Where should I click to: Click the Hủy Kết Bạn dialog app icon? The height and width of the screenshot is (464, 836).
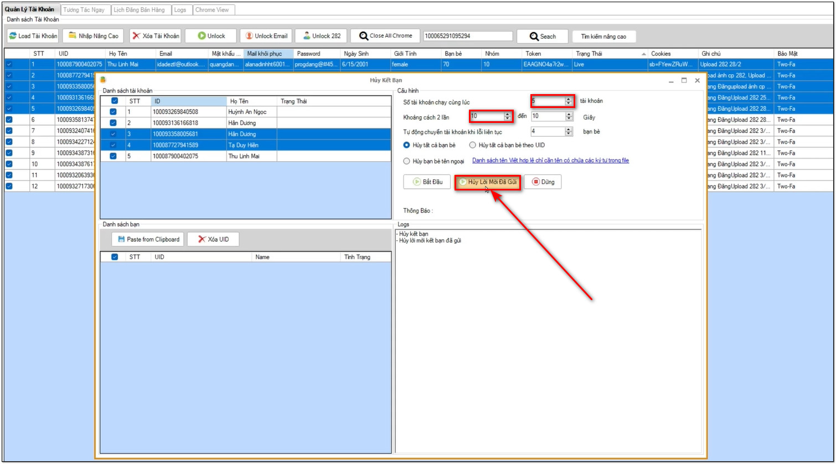103,80
